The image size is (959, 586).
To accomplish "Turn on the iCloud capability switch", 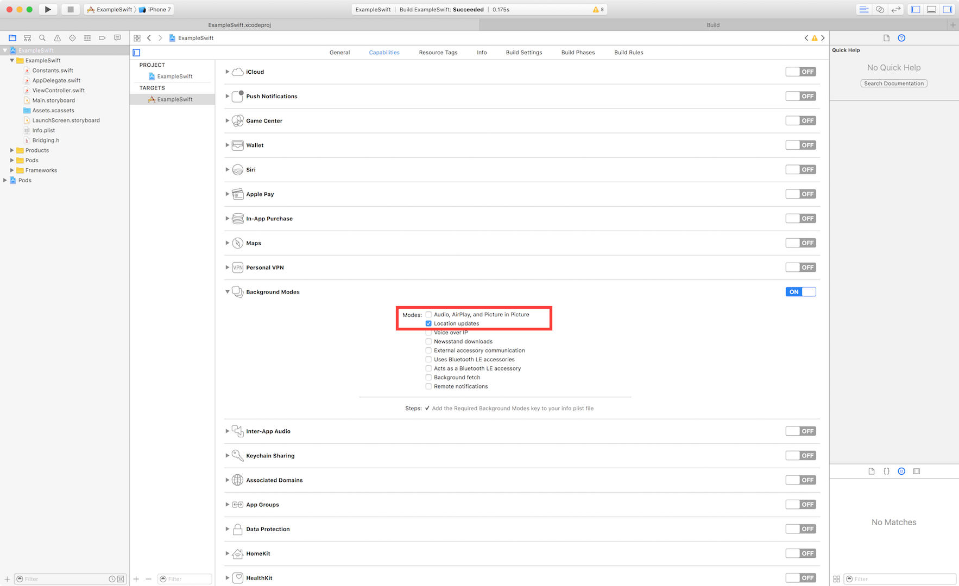I will click(800, 72).
